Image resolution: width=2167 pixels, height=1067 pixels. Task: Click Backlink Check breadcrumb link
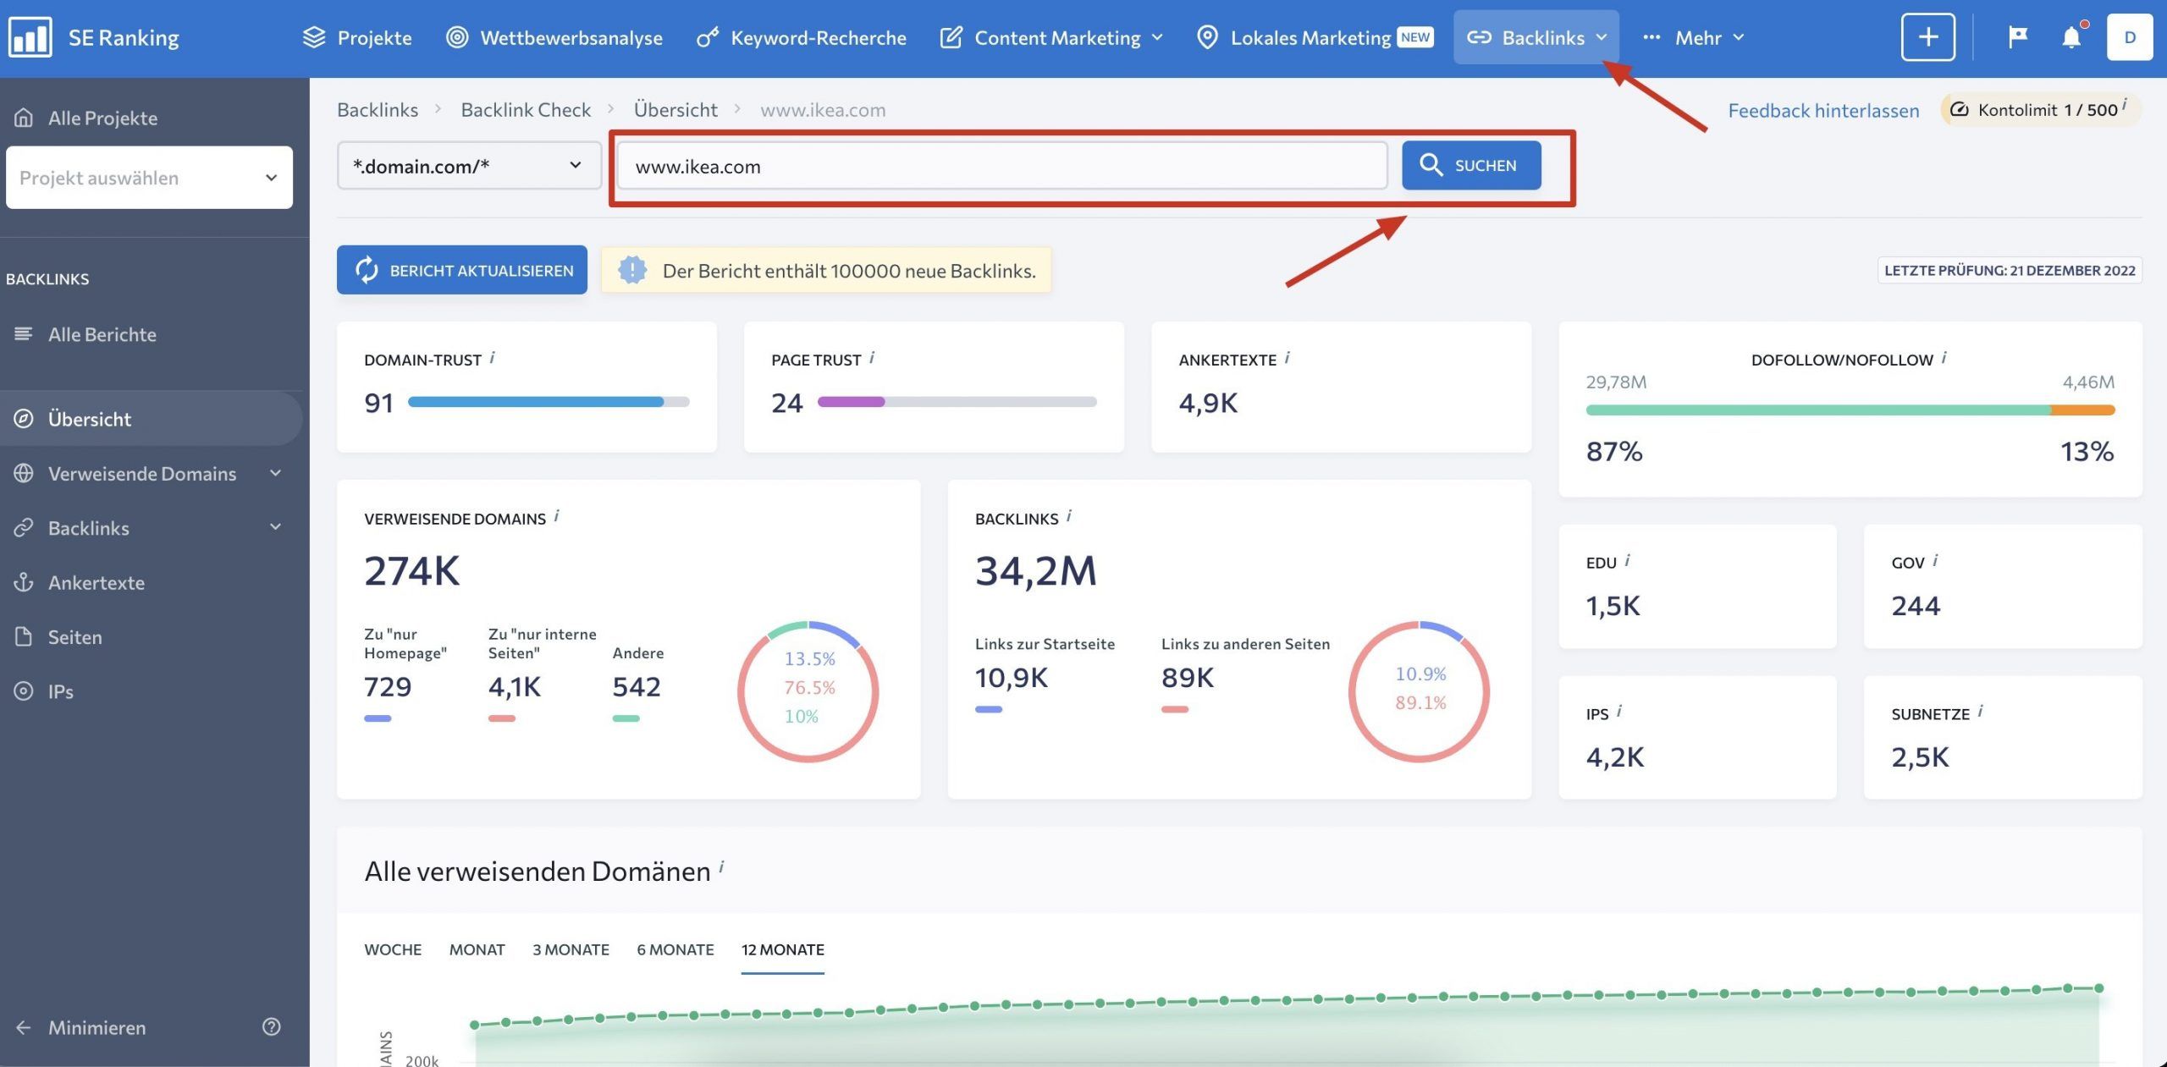coord(526,110)
